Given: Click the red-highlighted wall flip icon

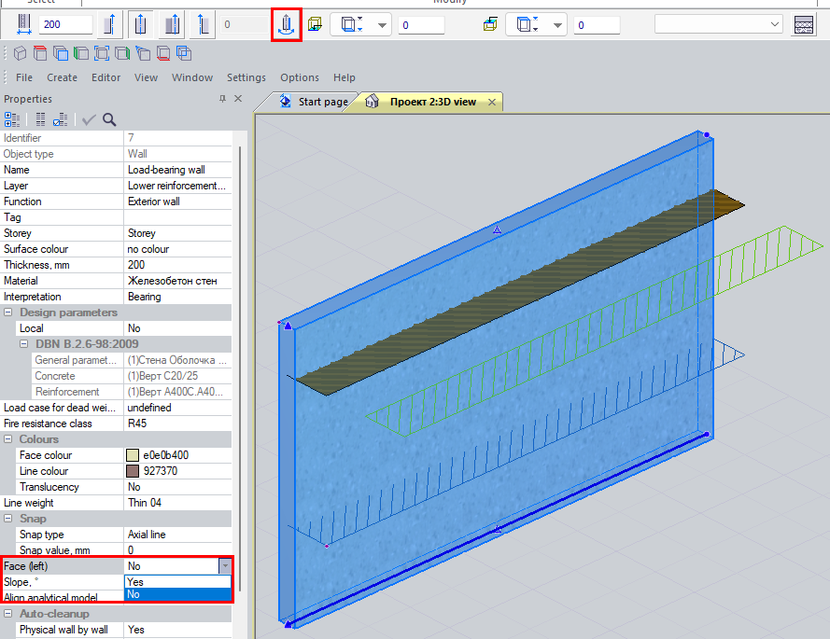Looking at the screenshot, I should click(x=288, y=25).
